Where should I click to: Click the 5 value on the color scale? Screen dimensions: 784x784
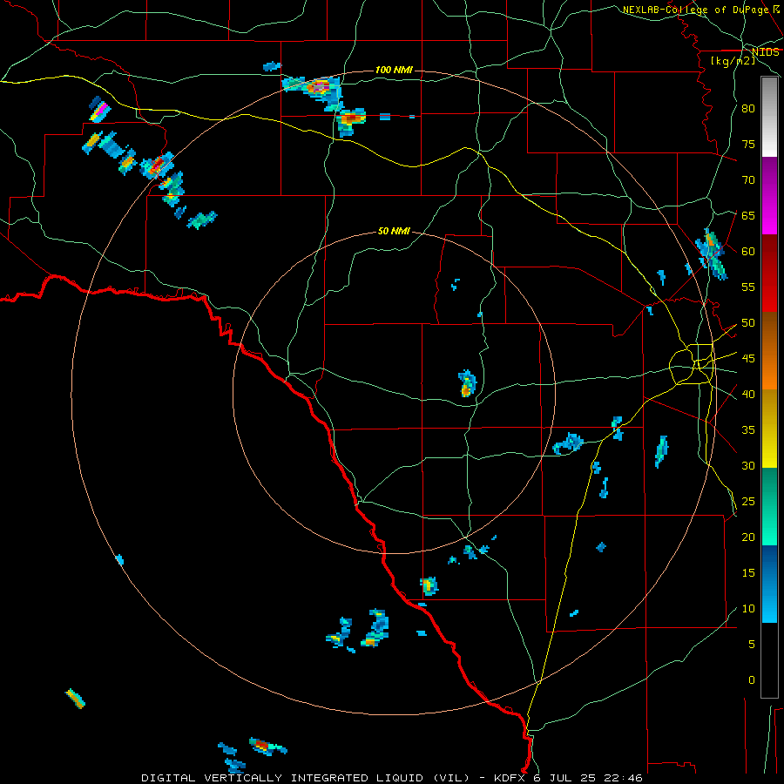[x=752, y=645]
